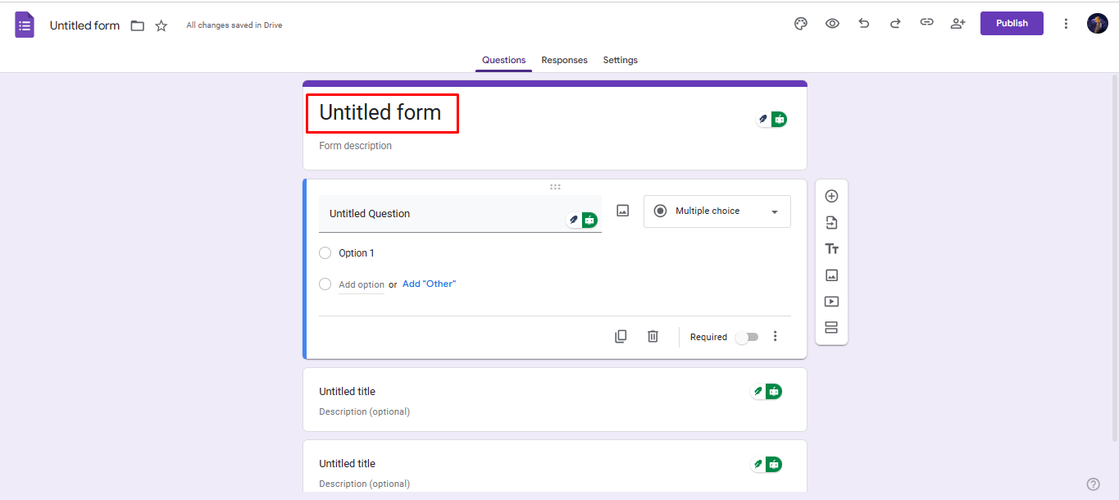Click the Add "Other" link
1119x500 pixels.
[x=429, y=284]
